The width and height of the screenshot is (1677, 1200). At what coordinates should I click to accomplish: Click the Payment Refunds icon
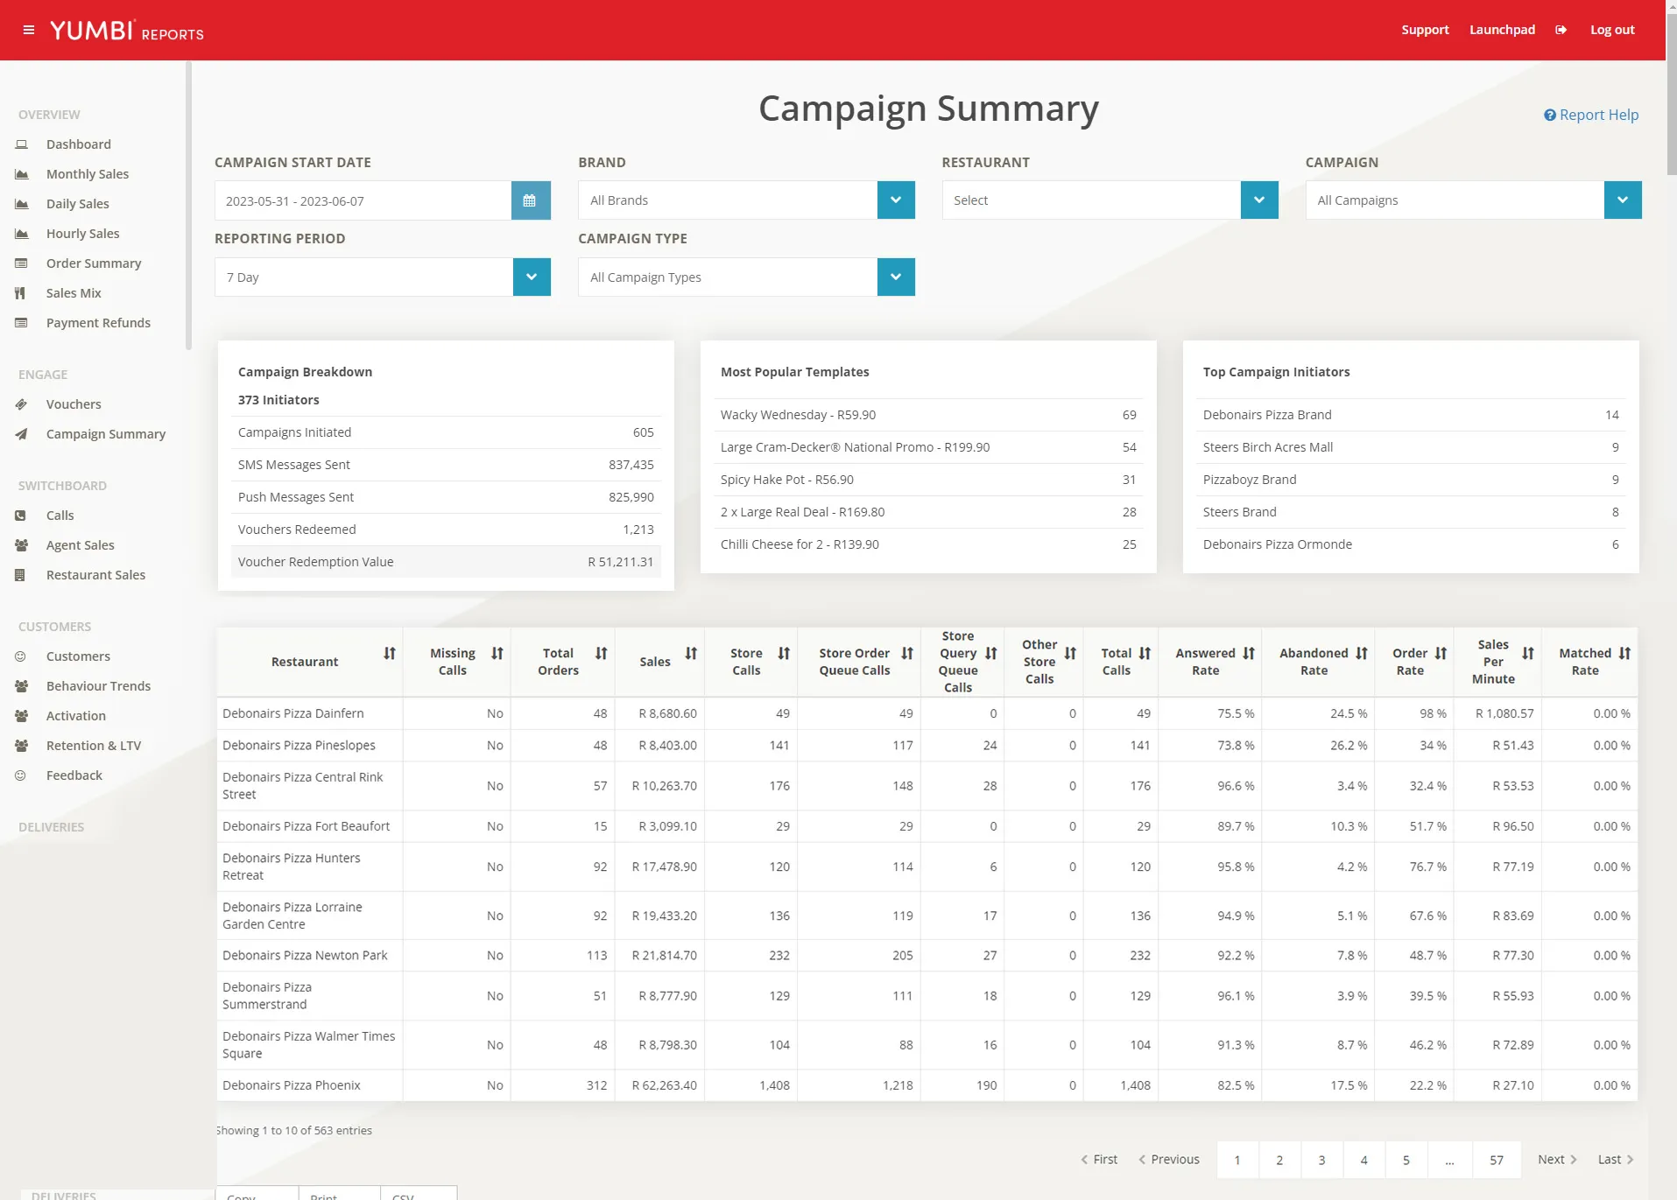[22, 323]
